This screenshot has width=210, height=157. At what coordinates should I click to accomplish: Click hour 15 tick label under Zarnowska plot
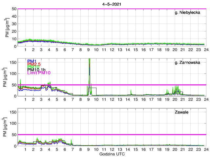pos(136,99)
